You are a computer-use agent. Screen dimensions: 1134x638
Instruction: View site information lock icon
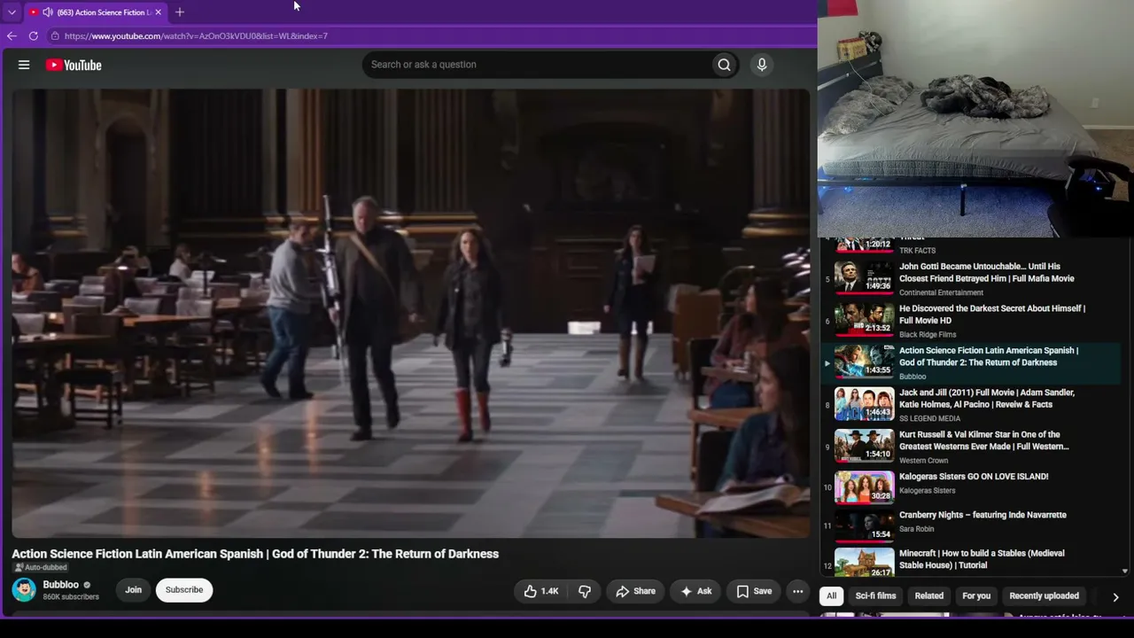[55, 36]
